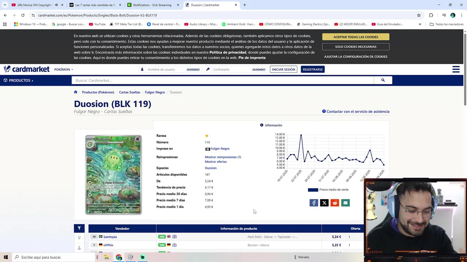Click forgotten username OLVIDADO? link
Viewport: 467px width, 262px height.
[193, 70]
